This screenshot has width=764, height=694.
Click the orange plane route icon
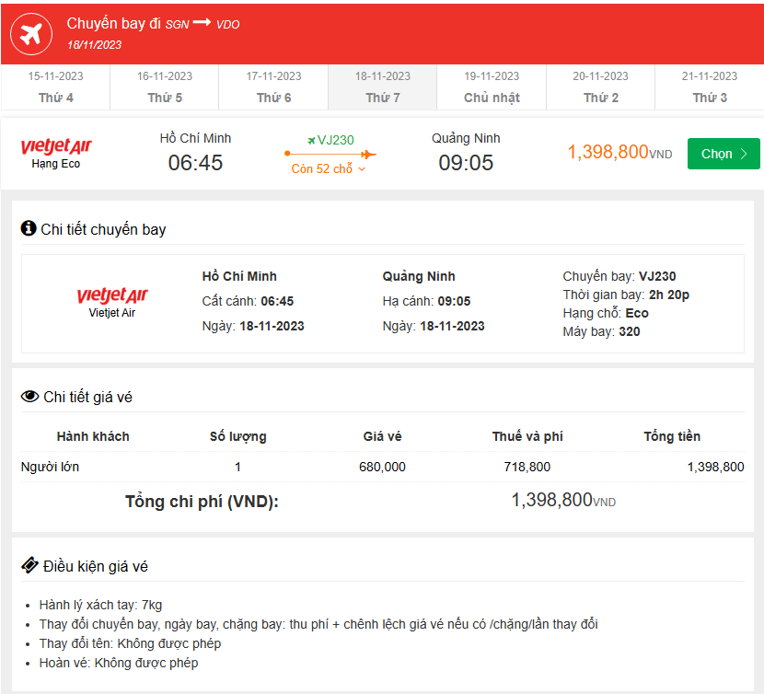367,154
